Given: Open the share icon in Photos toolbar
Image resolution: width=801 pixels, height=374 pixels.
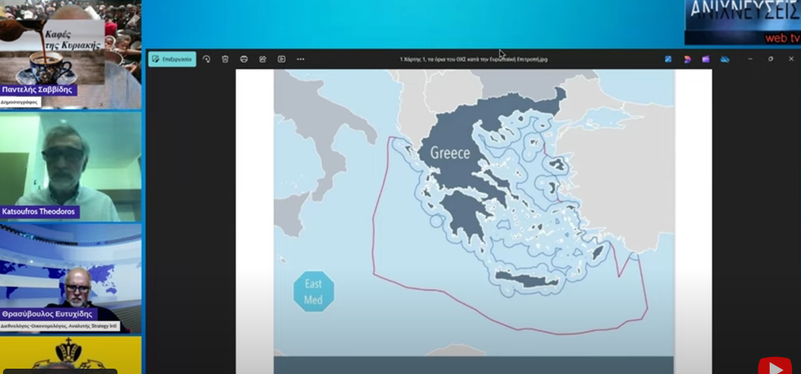Looking at the screenshot, I should point(262,59).
